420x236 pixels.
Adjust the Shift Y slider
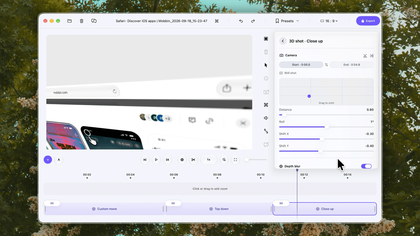[x=326, y=151]
